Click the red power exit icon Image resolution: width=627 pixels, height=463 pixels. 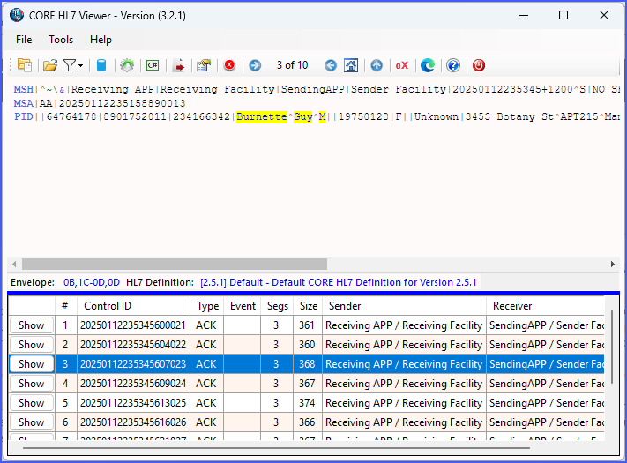(479, 65)
